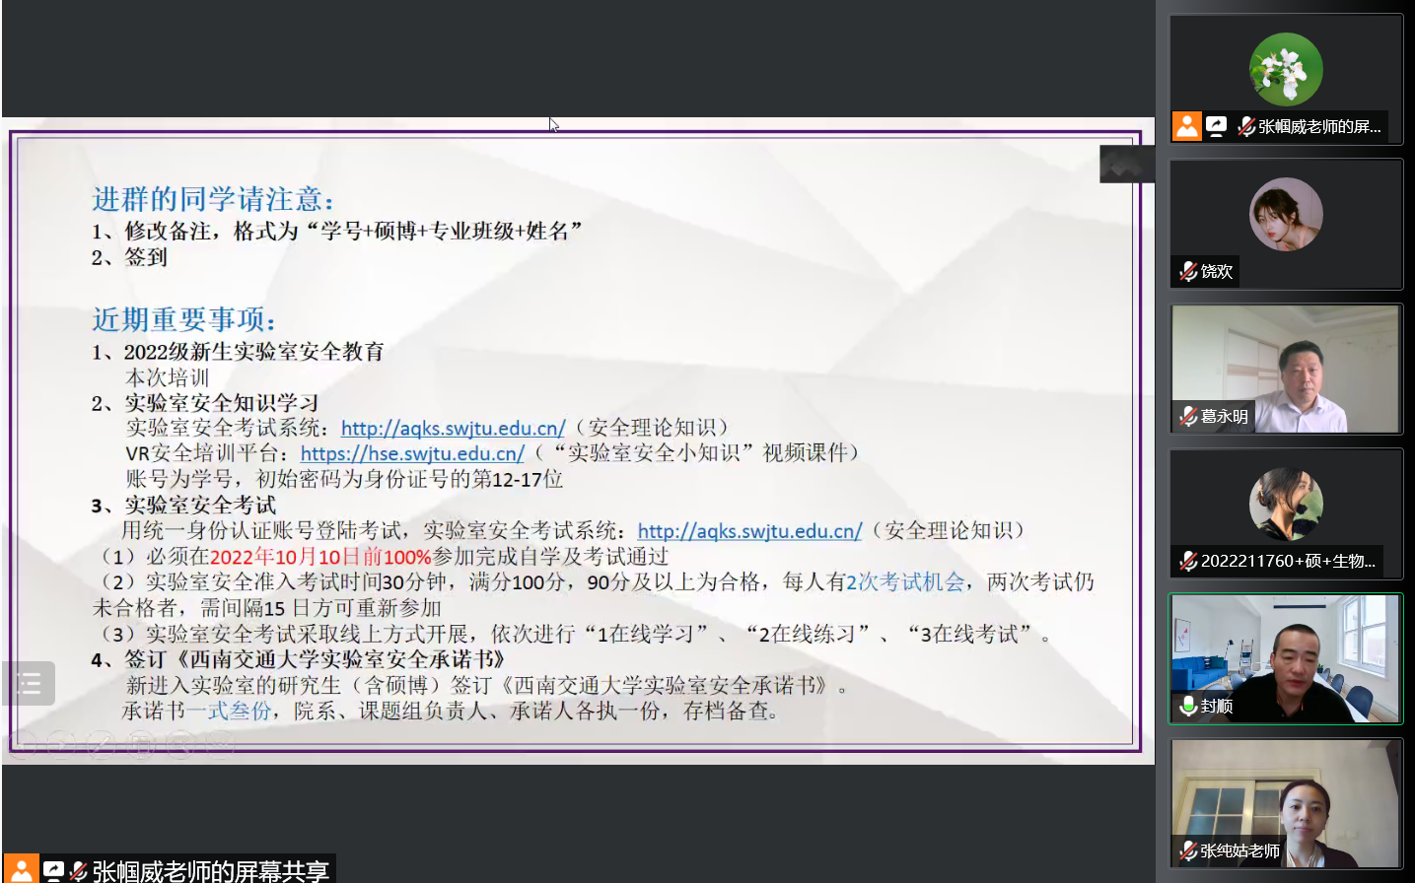Mute 封顺 via his active microphone icon
This screenshot has height=883, width=1415.
pos(1187,707)
